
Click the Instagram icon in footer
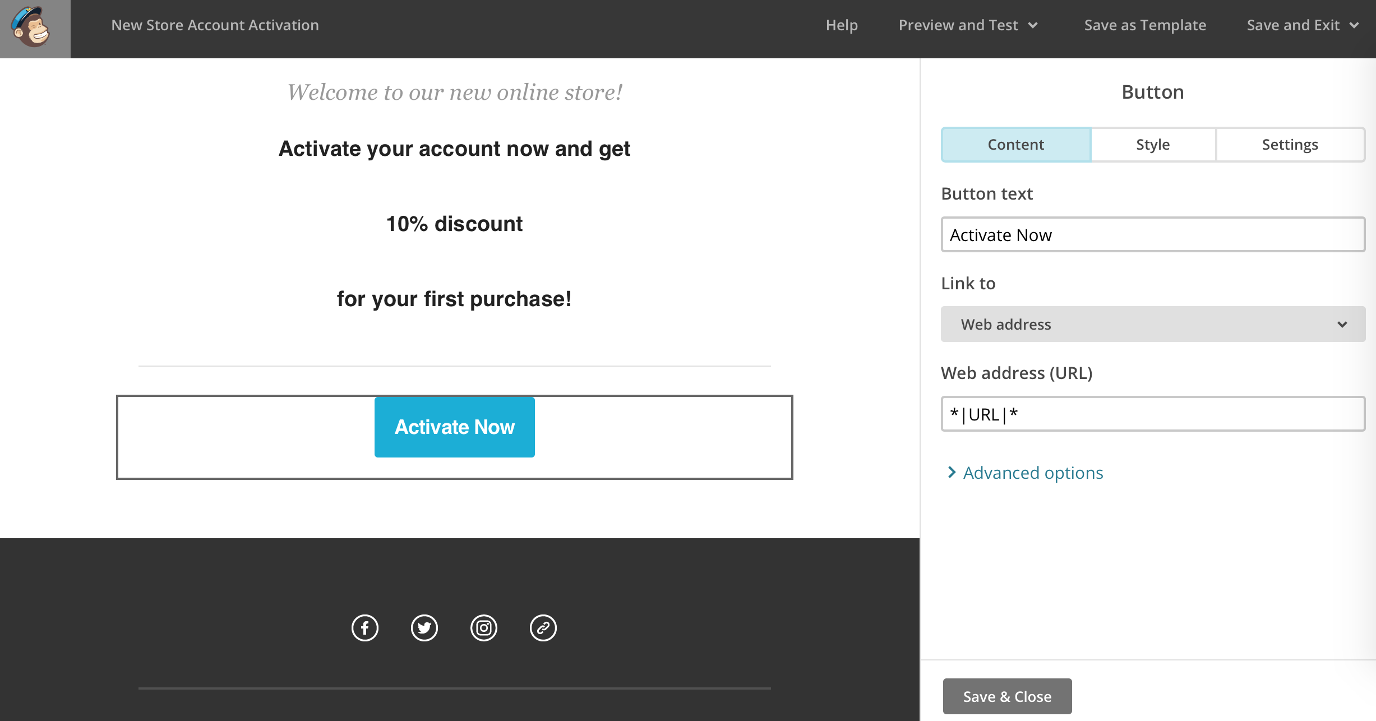484,628
